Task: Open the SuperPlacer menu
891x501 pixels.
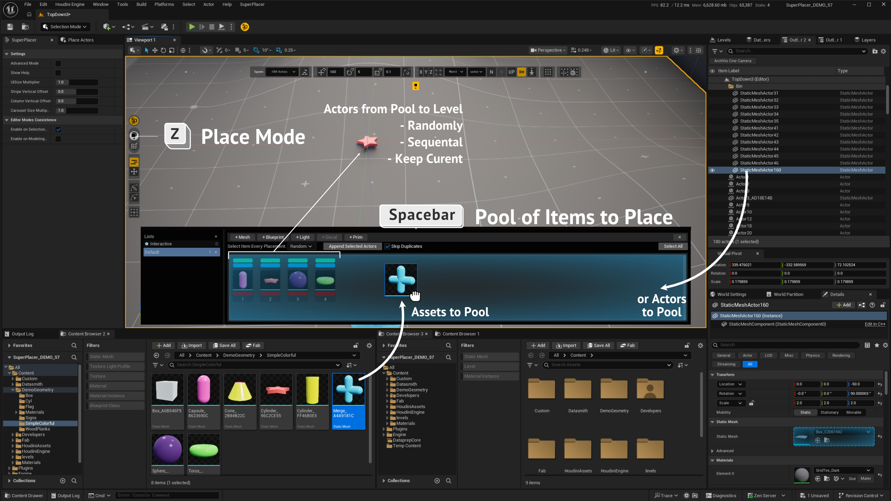Action: [x=252, y=5]
